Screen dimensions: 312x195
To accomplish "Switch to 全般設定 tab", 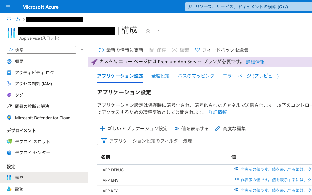I will tap(160, 76).
